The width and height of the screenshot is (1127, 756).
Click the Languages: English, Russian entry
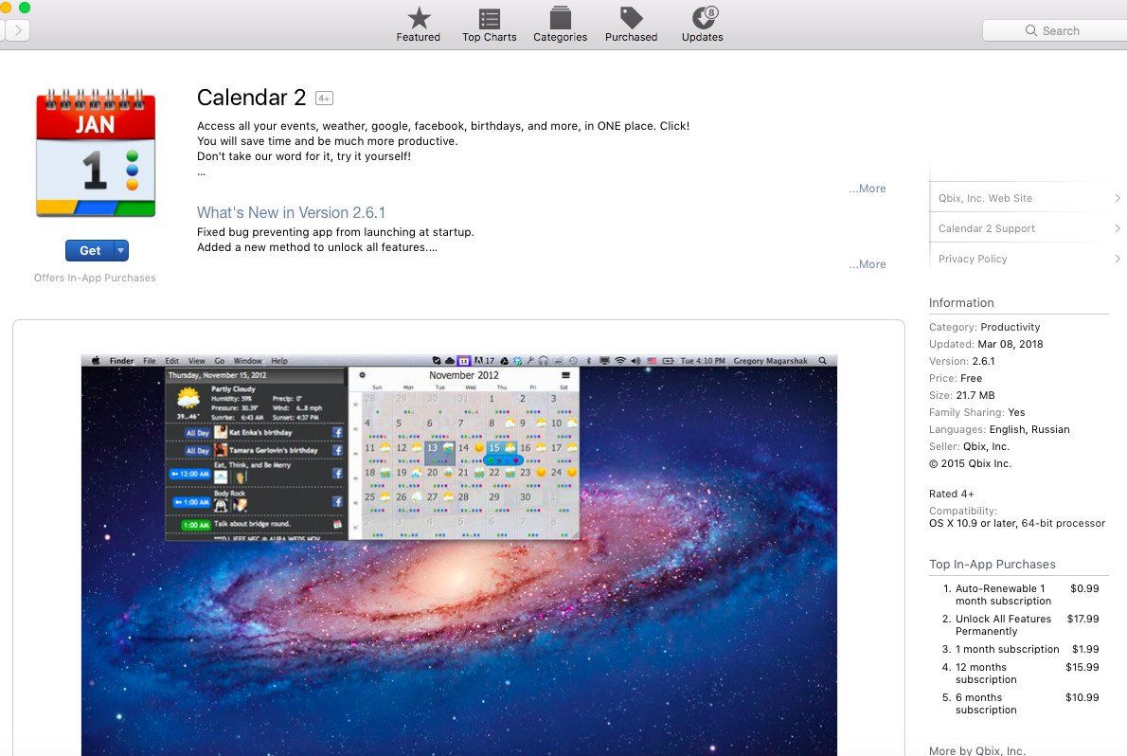point(999,429)
